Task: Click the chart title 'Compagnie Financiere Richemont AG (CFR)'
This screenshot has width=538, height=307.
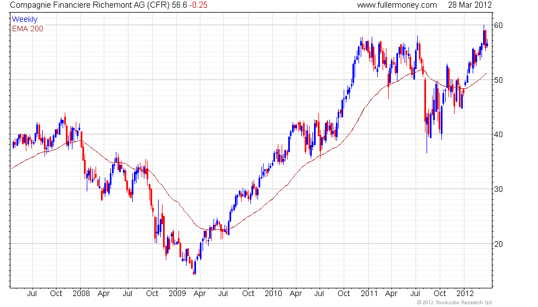Action: [x=90, y=5]
